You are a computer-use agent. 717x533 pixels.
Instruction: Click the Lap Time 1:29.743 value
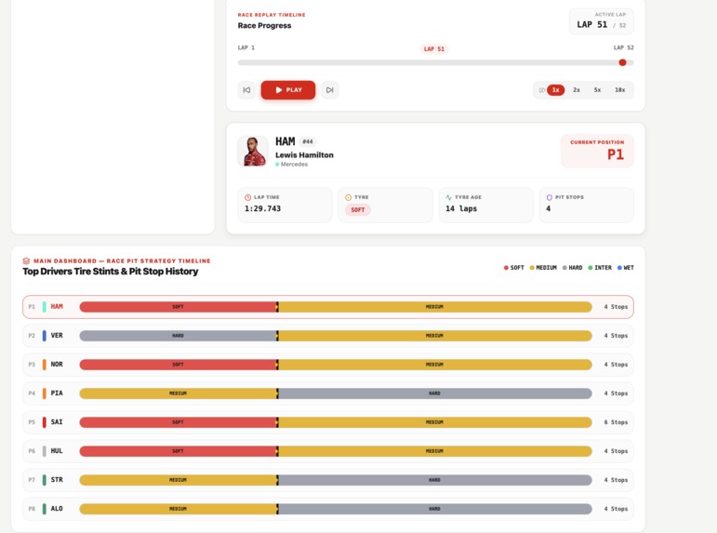tap(263, 208)
